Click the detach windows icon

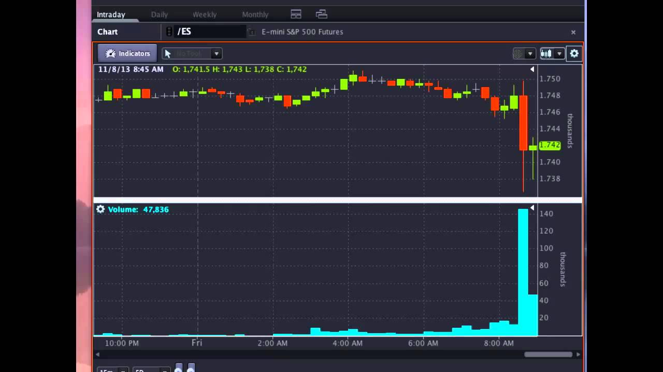[x=321, y=14]
